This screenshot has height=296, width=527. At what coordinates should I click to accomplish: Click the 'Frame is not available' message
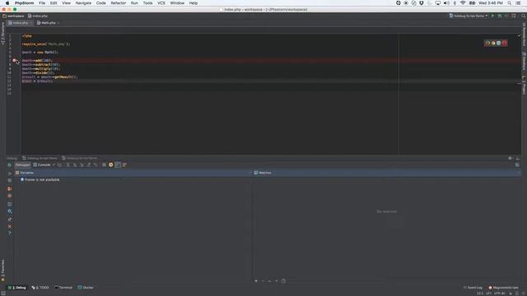click(x=42, y=180)
